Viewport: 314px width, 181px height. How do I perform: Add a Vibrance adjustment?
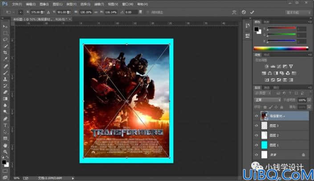click(x=291, y=66)
